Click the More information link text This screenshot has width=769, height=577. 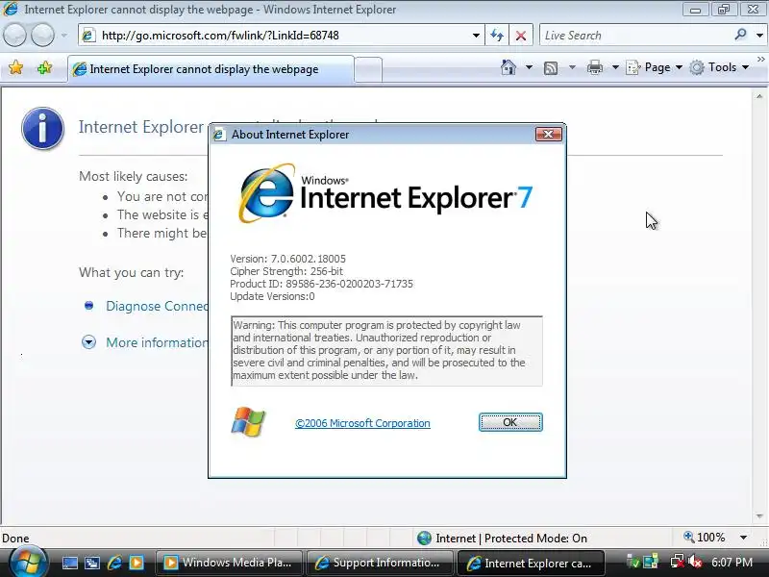click(x=157, y=342)
